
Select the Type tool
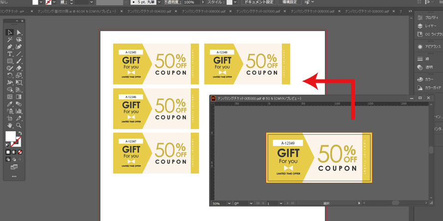tap(10, 54)
